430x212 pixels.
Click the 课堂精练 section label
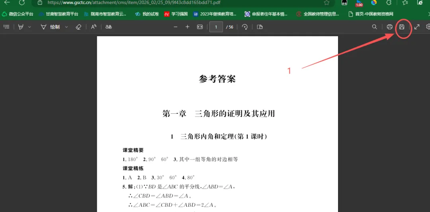(133, 169)
